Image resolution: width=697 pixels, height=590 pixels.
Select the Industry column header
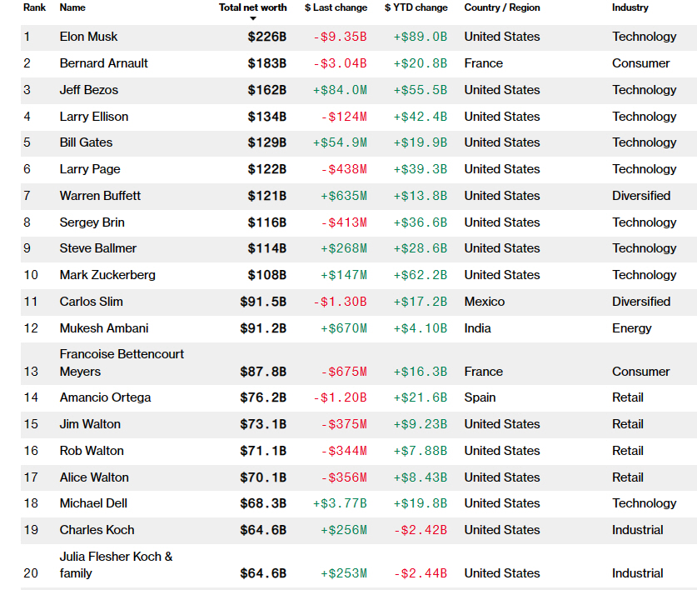(x=630, y=7)
